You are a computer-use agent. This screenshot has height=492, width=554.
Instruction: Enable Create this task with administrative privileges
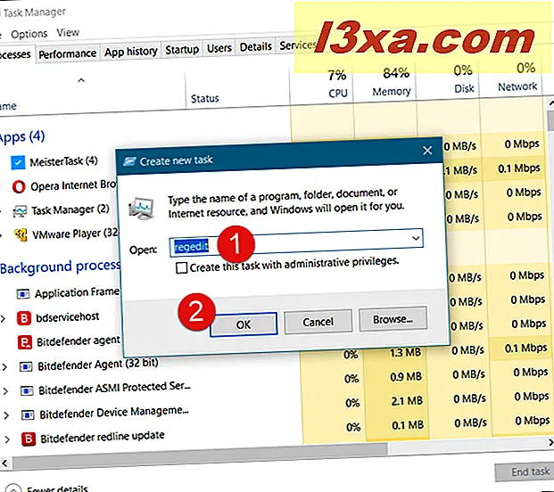click(x=182, y=268)
